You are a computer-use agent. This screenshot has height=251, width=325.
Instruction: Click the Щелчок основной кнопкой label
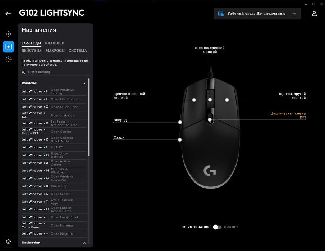(x=129, y=96)
